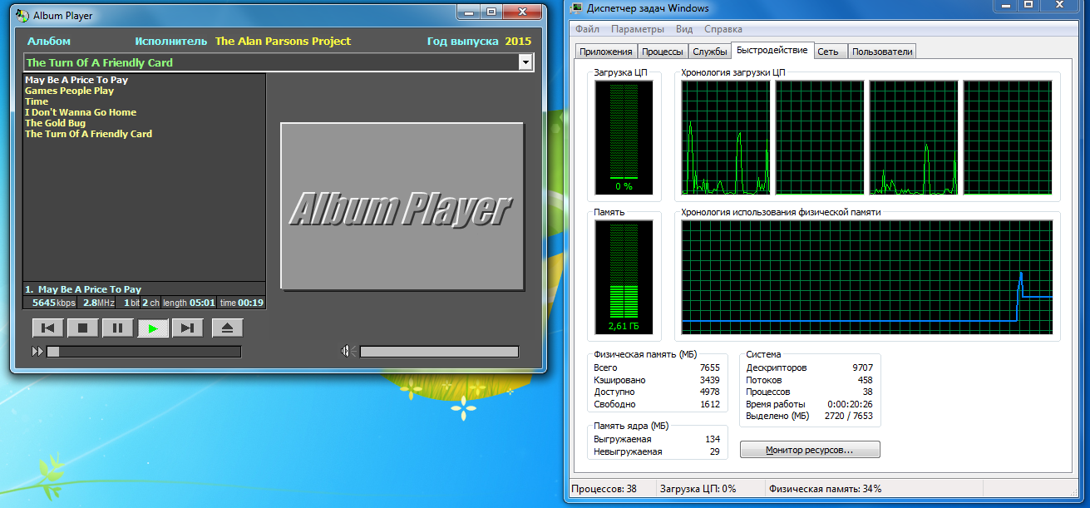Click the 2.8 MHz sample rate readout
The width and height of the screenshot is (1090, 508).
(x=99, y=303)
